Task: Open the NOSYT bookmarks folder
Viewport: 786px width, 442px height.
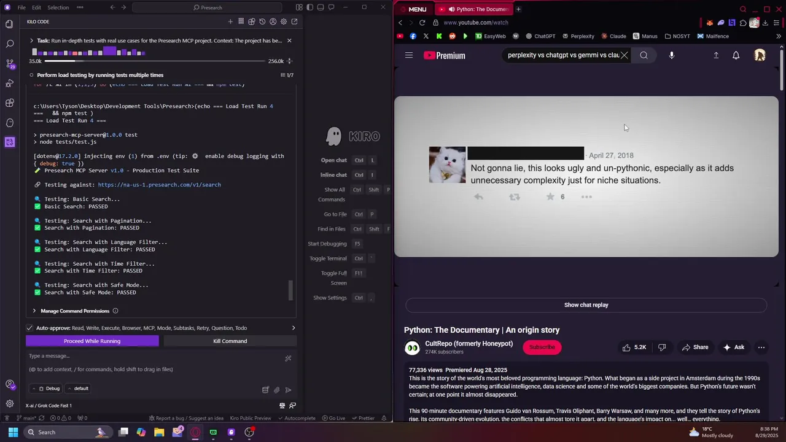Action: (x=677, y=36)
